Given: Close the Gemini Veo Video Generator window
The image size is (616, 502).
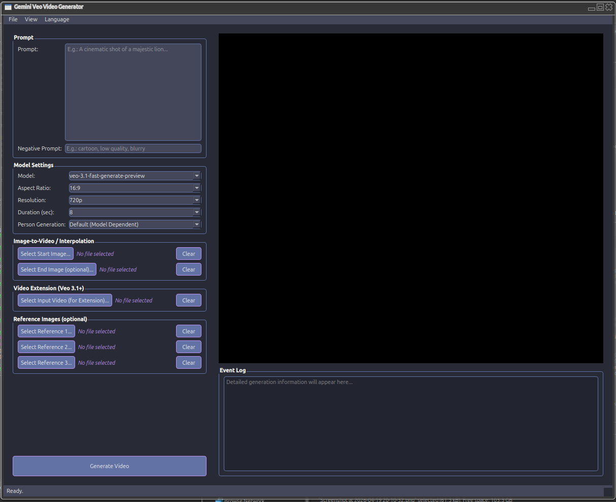Looking at the screenshot, I should 609,7.
